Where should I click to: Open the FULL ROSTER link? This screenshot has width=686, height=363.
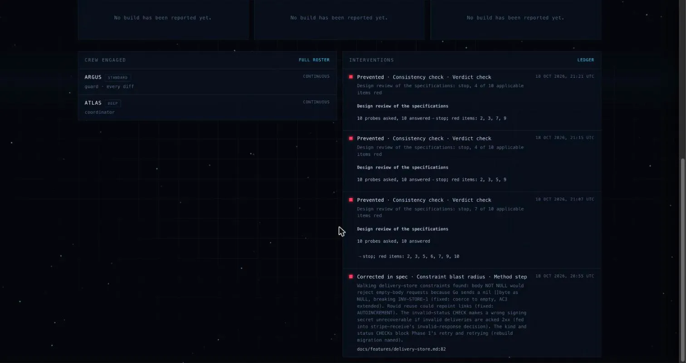click(314, 60)
